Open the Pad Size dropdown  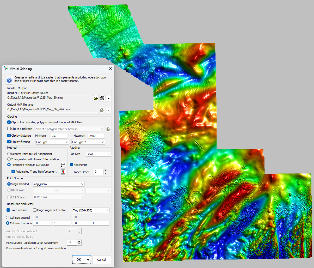[x=98, y=154]
